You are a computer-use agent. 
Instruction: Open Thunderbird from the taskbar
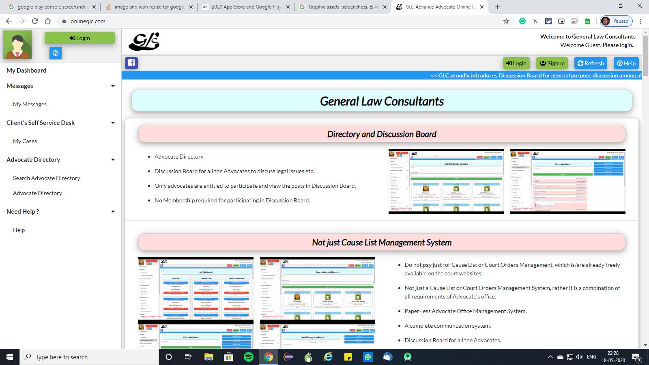point(388,357)
